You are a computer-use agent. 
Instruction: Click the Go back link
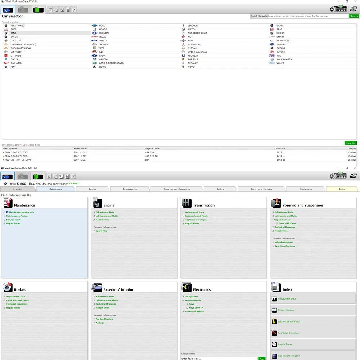click(x=72, y=184)
